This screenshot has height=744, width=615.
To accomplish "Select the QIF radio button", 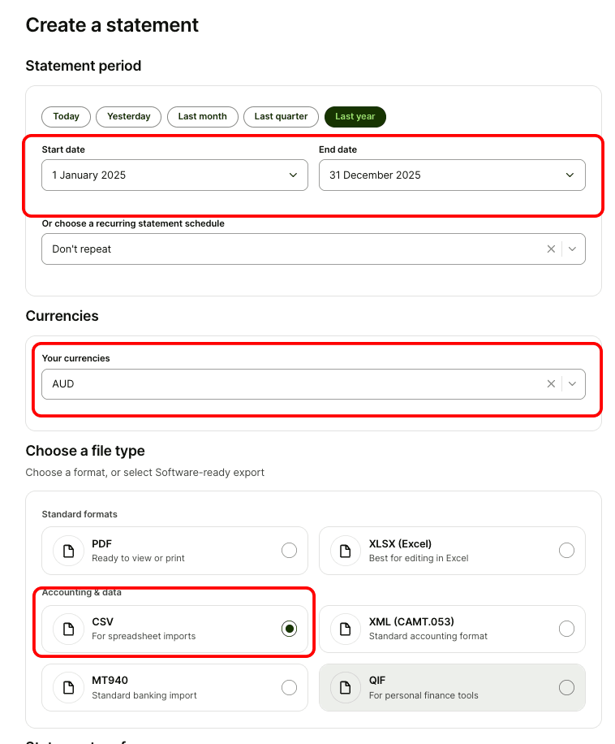I will tap(566, 687).
